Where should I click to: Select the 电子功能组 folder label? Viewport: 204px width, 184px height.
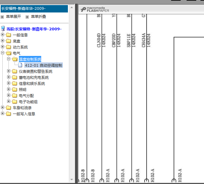tap(28, 102)
